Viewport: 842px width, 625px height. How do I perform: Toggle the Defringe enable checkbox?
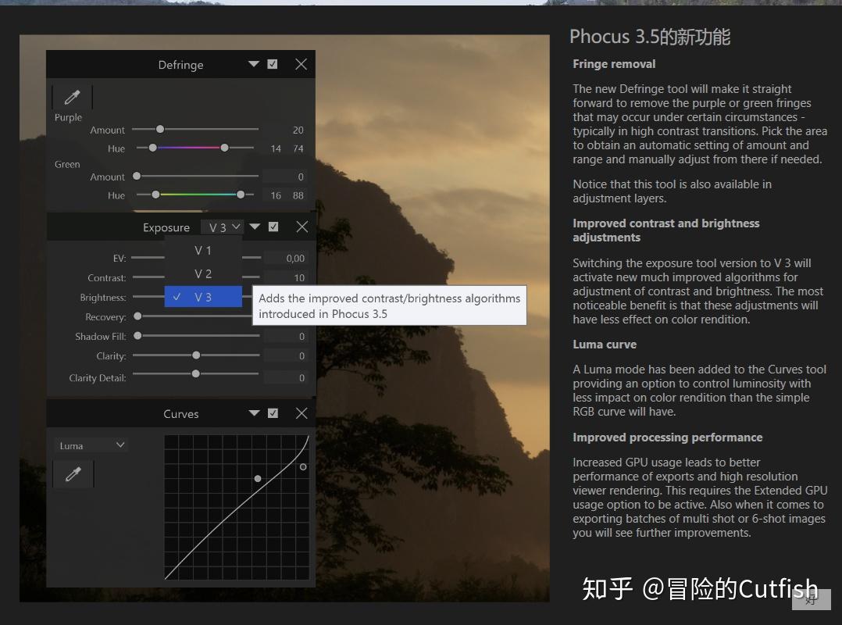click(x=272, y=64)
